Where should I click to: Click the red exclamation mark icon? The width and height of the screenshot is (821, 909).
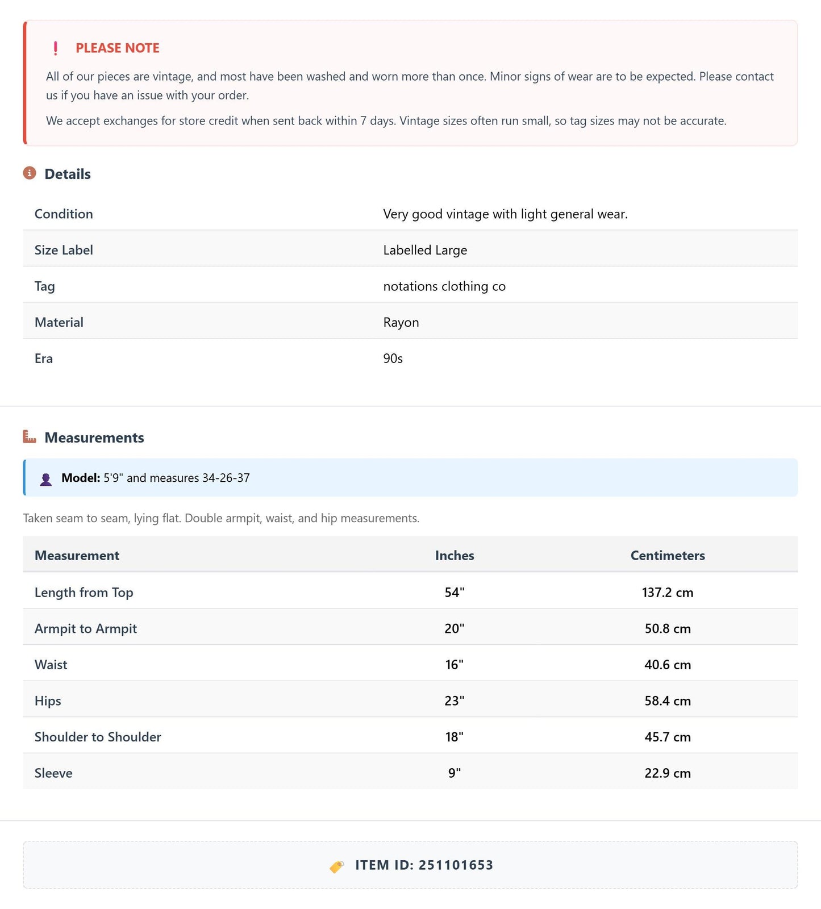[x=55, y=48]
